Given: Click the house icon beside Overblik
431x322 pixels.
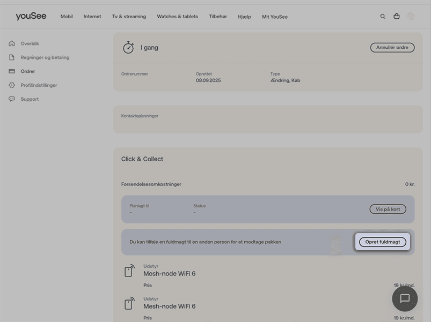Looking at the screenshot, I should 12,43.
